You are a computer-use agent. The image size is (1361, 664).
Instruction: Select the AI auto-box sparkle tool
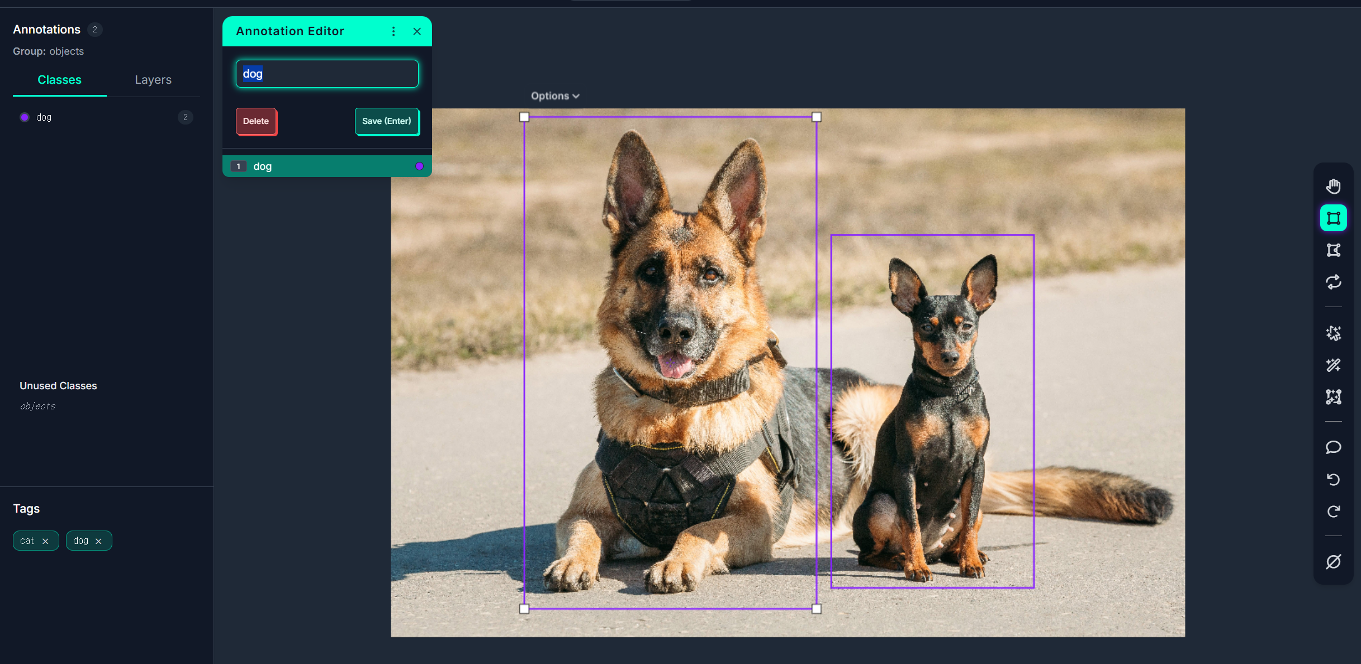(1333, 397)
